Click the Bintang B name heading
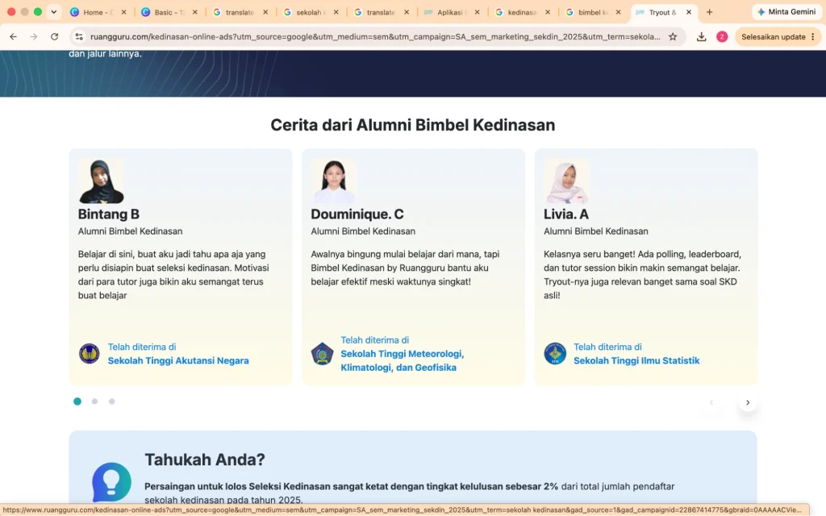This screenshot has width=826, height=516. 109,214
